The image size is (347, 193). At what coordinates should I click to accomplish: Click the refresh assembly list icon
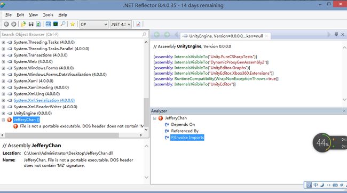(38, 24)
